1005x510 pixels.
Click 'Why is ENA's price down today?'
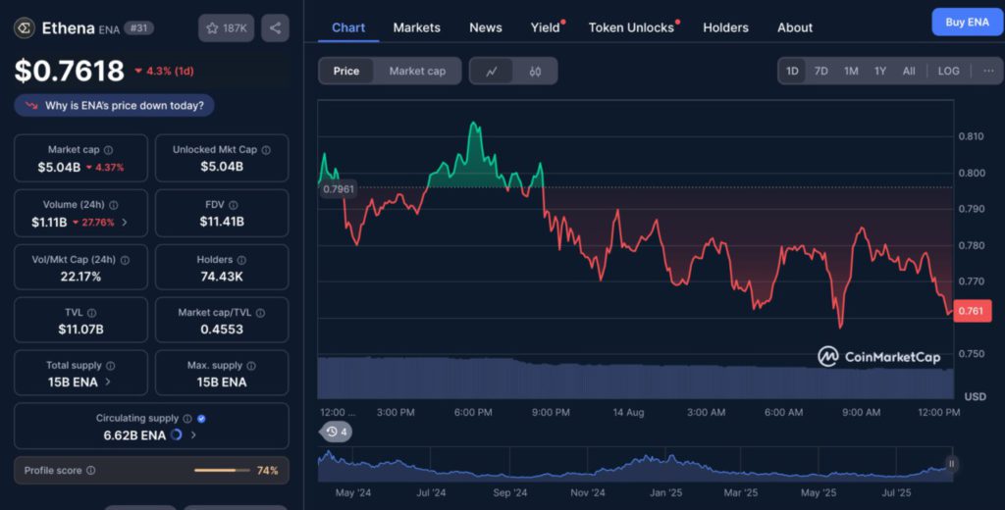pyautogui.click(x=115, y=106)
